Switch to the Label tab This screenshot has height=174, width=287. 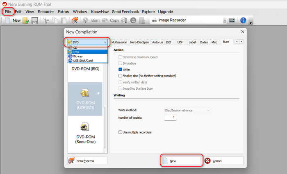tap(192, 42)
